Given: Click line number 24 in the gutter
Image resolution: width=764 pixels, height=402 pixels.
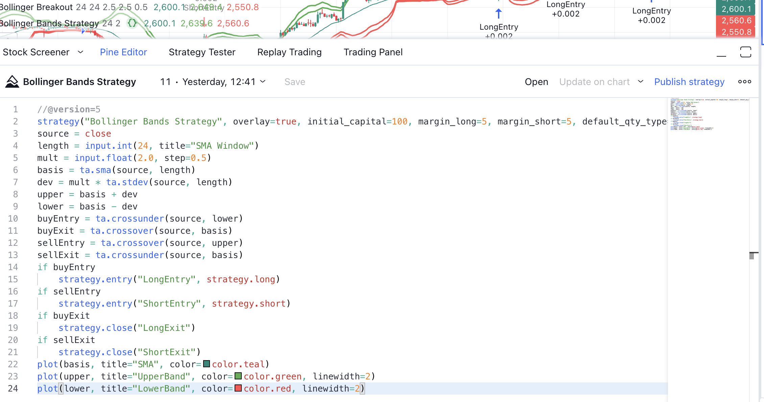Looking at the screenshot, I should pos(13,389).
